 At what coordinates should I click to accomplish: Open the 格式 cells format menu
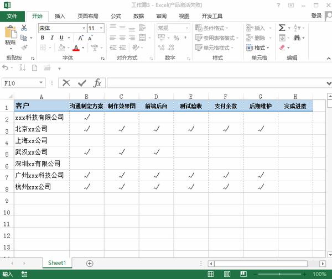coord(258,48)
